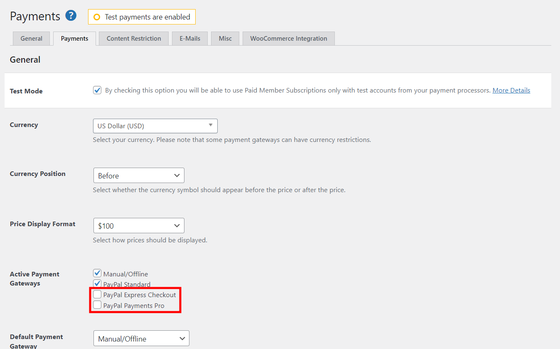Image resolution: width=560 pixels, height=349 pixels.
Task: Uncheck the PayPal Standard gateway
Action: click(97, 284)
